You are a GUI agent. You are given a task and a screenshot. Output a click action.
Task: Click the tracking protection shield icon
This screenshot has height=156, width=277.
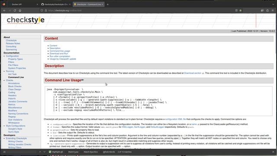[42, 10]
